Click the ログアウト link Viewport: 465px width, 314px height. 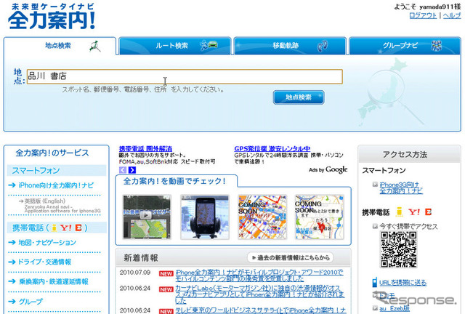coord(423,15)
